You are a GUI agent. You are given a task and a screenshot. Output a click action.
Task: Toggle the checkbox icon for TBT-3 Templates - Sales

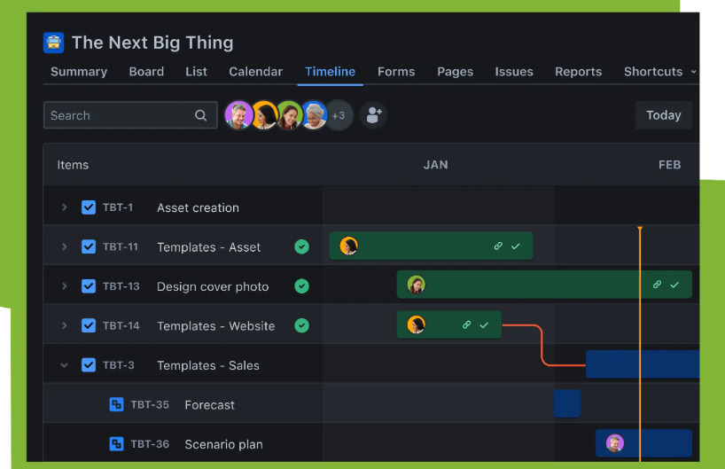pyautogui.click(x=89, y=365)
